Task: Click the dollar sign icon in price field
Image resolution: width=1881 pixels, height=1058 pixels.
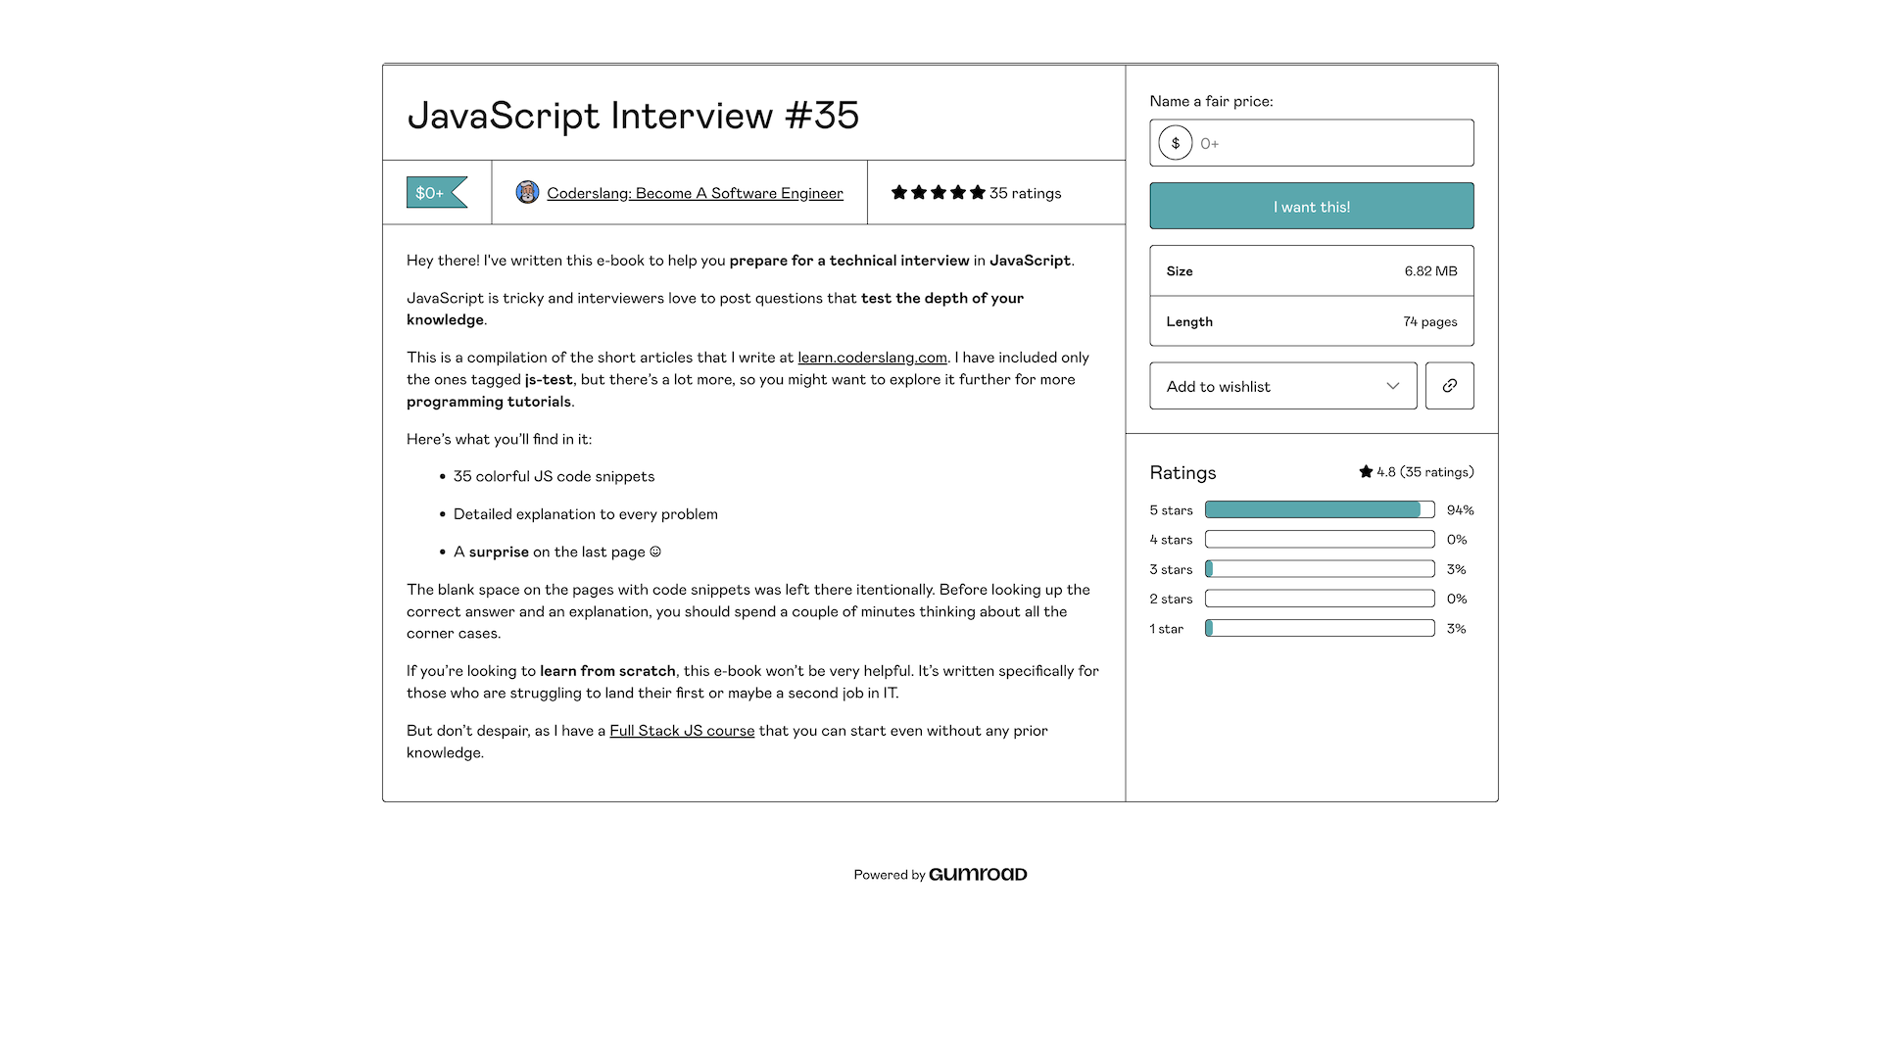Action: click(x=1175, y=142)
